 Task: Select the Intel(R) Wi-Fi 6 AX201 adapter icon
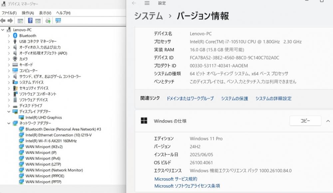(21, 141)
